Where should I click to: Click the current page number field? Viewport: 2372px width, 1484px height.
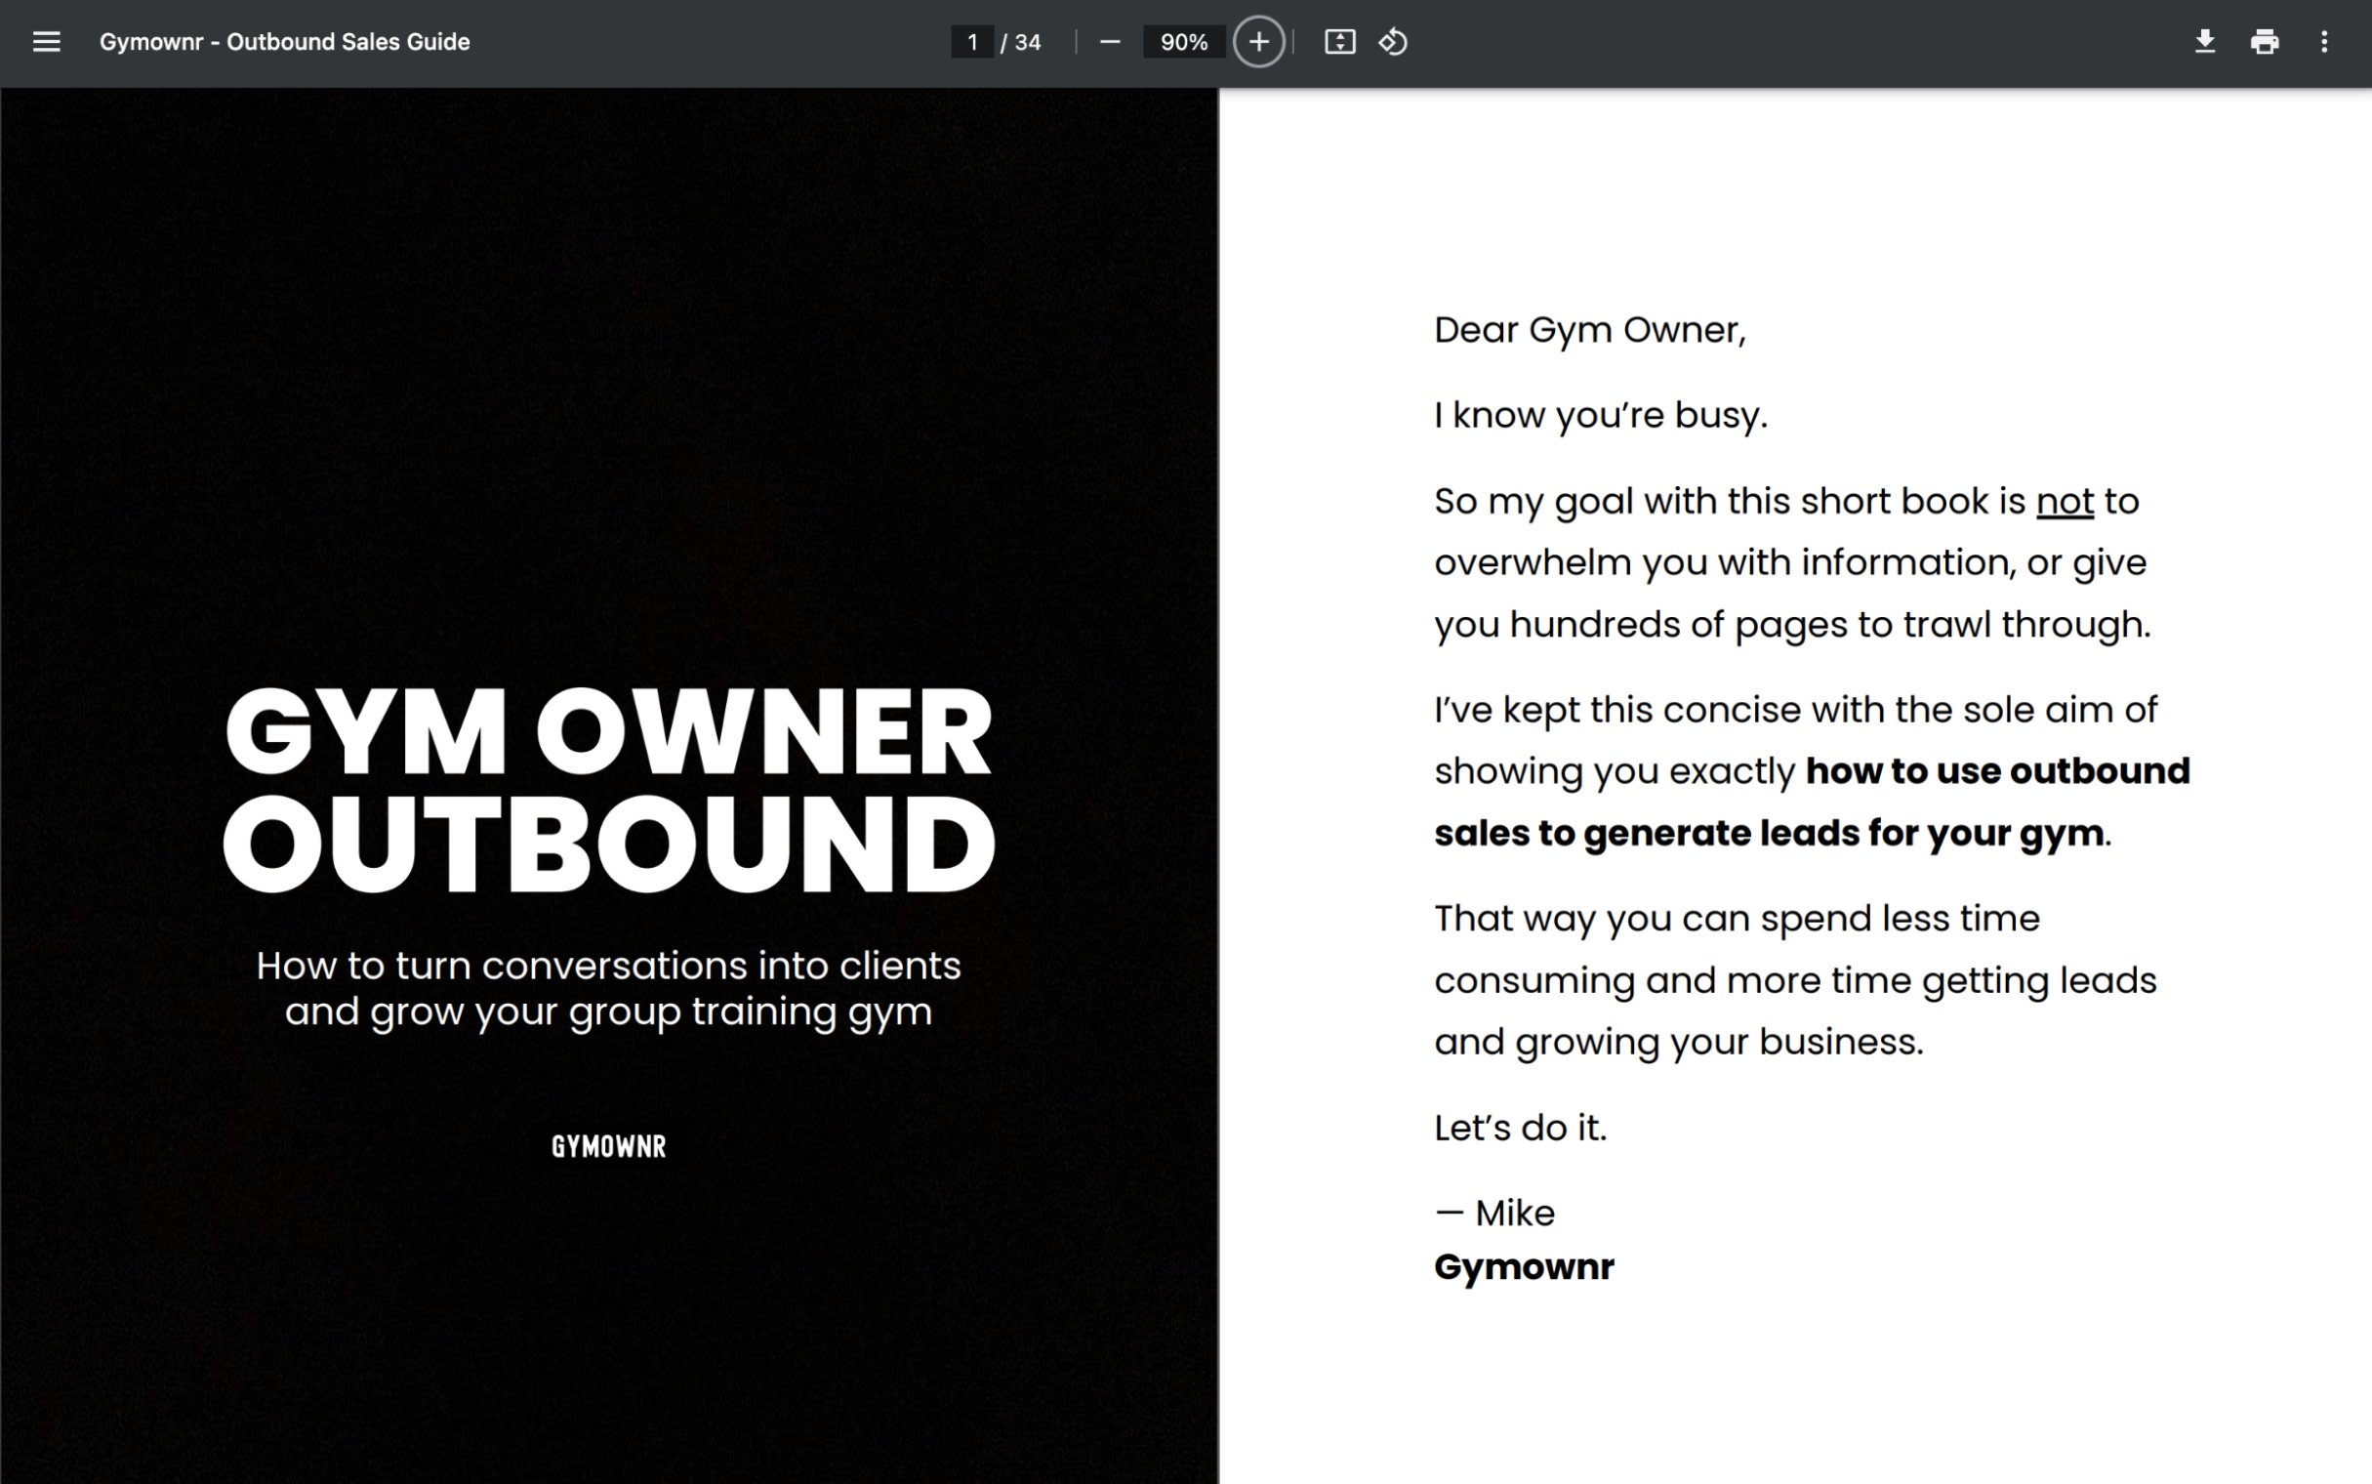(971, 41)
